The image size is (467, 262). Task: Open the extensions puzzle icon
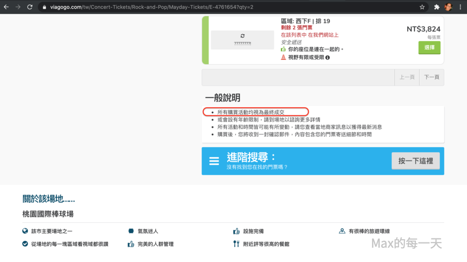coord(436,7)
